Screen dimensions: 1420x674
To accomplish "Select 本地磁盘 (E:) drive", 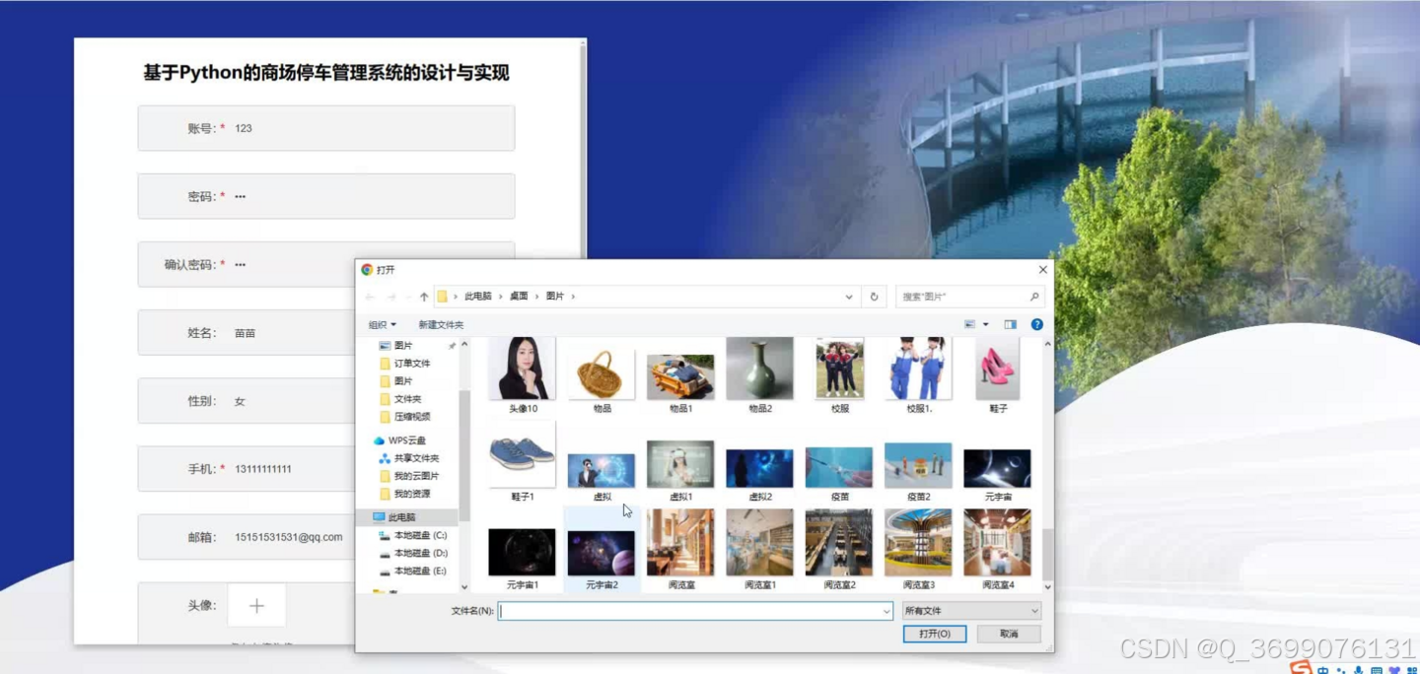I will [419, 571].
